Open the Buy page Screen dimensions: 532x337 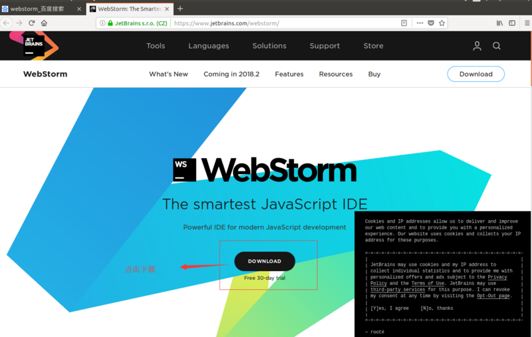coord(374,74)
